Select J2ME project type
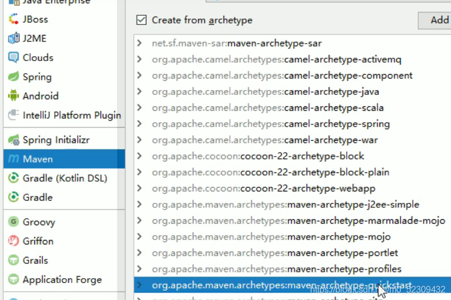 click(64, 38)
